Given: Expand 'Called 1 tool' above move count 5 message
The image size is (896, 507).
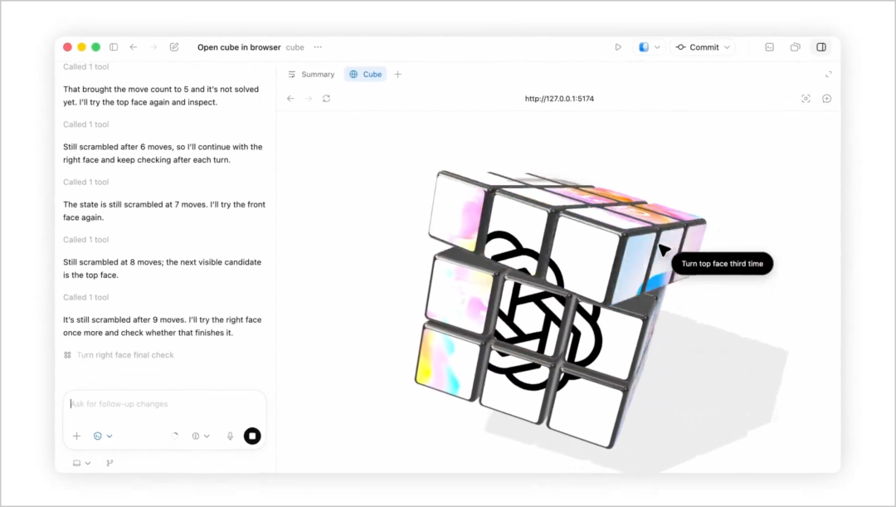Looking at the screenshot, I should click(x=85, y=67).
